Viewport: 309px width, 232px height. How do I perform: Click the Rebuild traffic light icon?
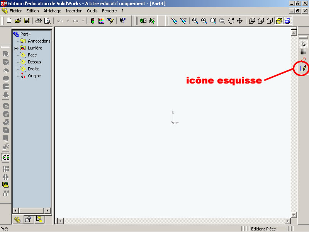[x=93, y=20]
